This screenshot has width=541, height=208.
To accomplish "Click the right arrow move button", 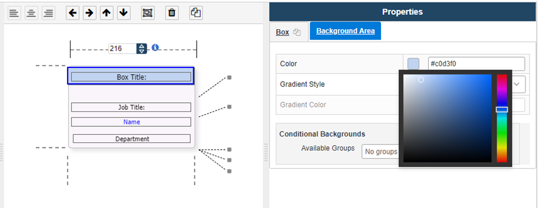I will coord(90,13).
